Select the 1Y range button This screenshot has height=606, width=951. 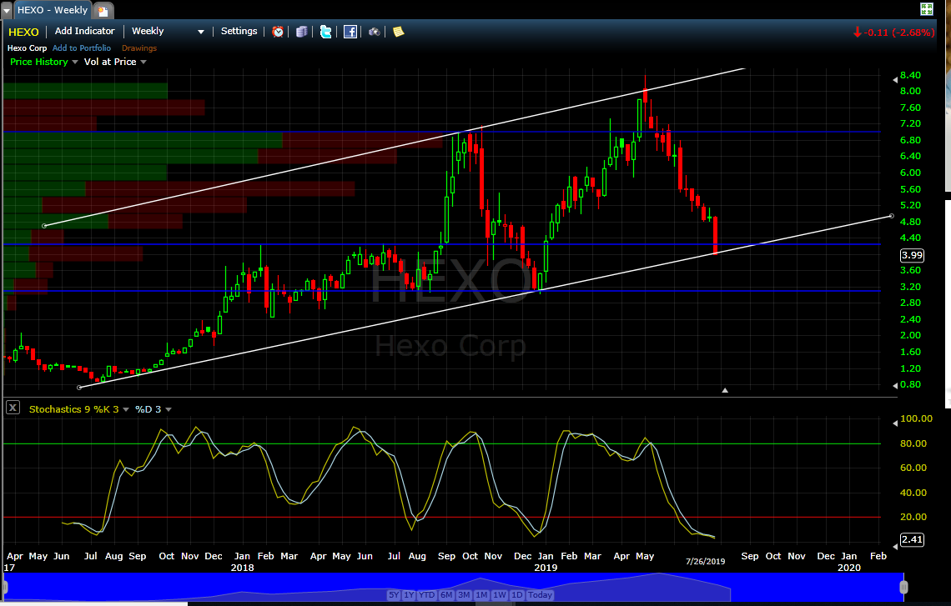409,595
